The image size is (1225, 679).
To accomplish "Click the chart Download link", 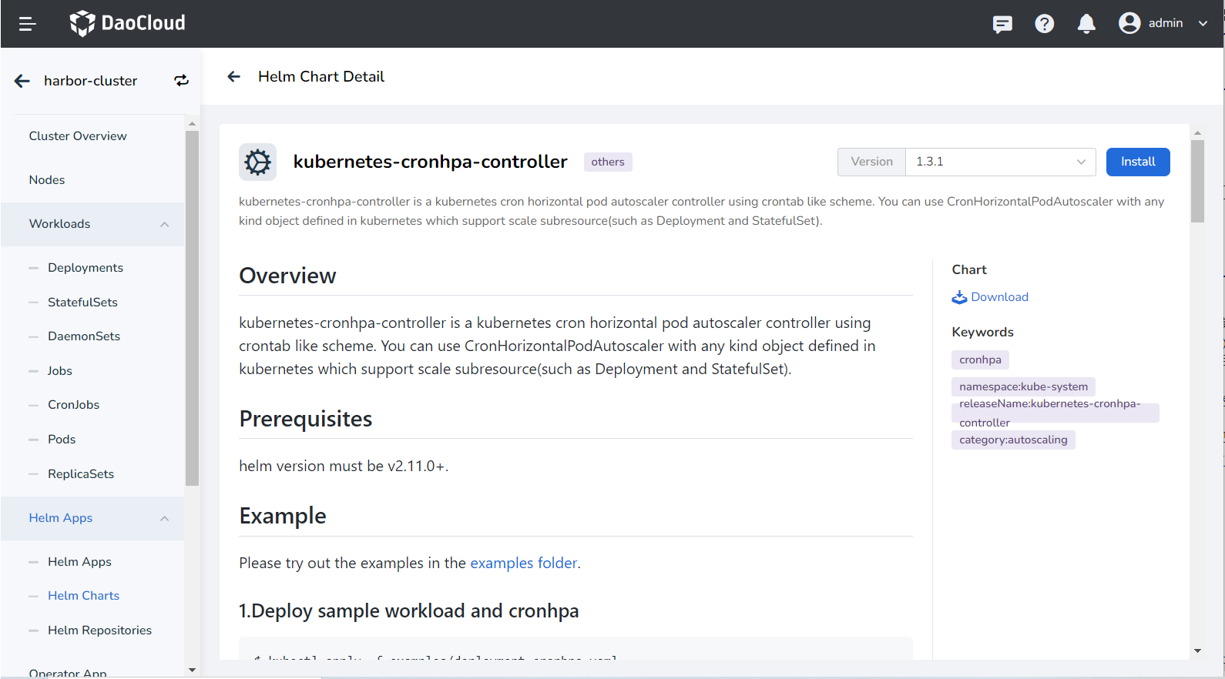I will (x=998, y=297).
